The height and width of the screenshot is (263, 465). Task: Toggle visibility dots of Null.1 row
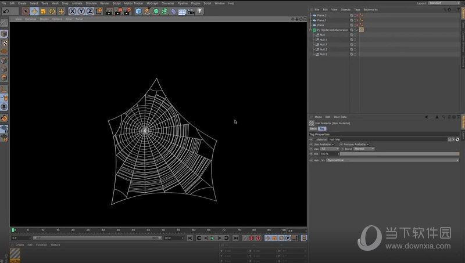pyautogui.click(x=355, y=39)
